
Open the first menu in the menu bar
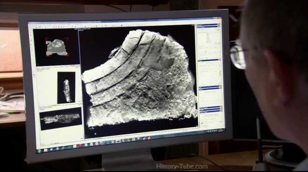pos(30,25)
